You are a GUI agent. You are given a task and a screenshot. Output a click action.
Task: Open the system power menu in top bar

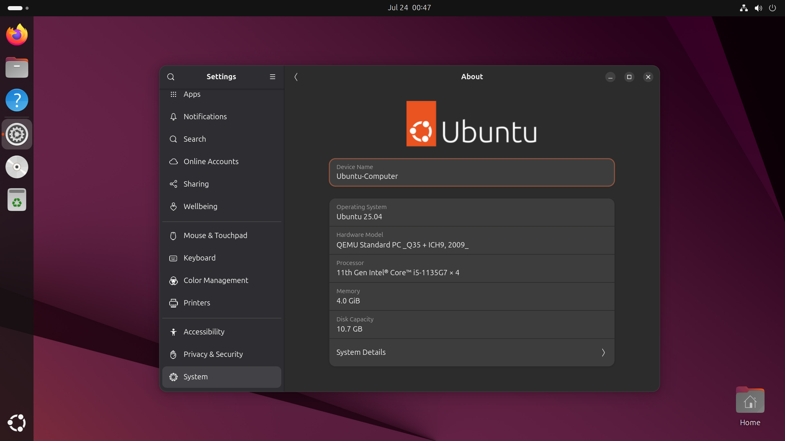coord(772,8)
